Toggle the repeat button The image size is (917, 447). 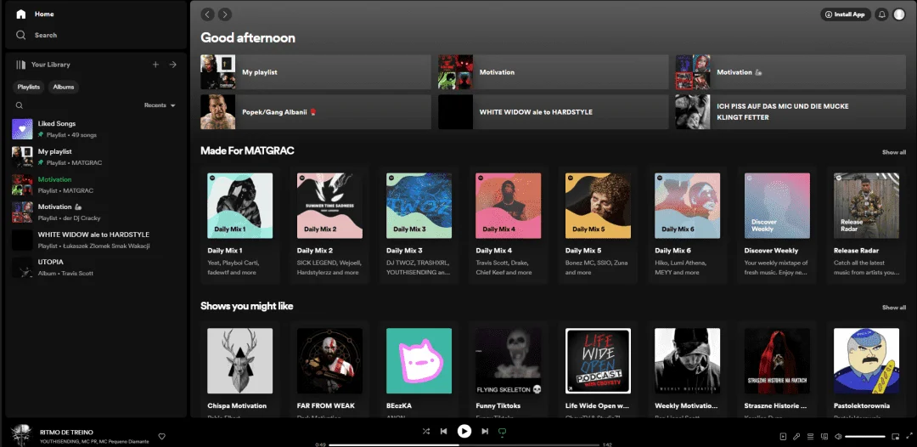point(502,431)
